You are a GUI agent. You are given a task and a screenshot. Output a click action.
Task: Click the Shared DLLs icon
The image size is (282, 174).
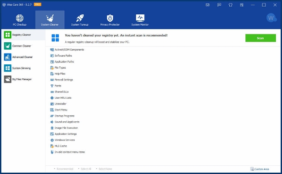[52, 92]
